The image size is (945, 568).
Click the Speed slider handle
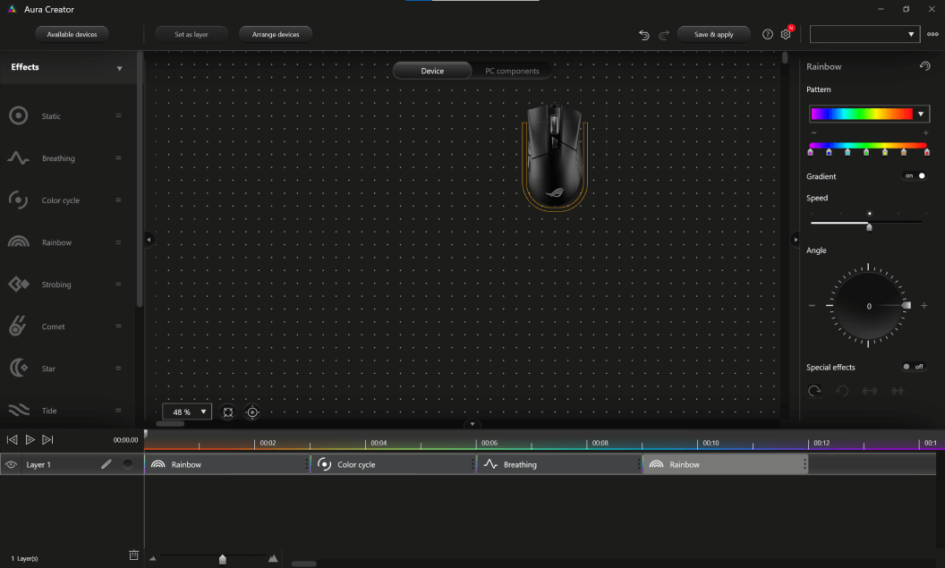click(x=869, y=226)
